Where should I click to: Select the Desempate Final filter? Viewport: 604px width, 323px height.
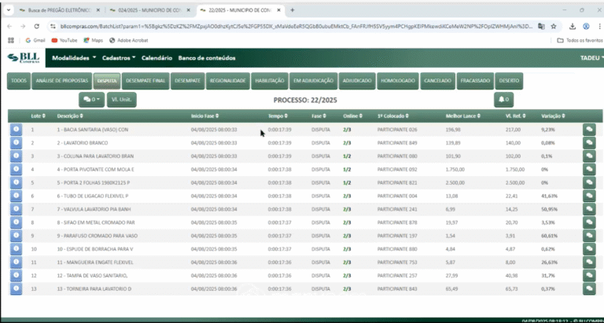pyautogui.click(x=145, y=81)
